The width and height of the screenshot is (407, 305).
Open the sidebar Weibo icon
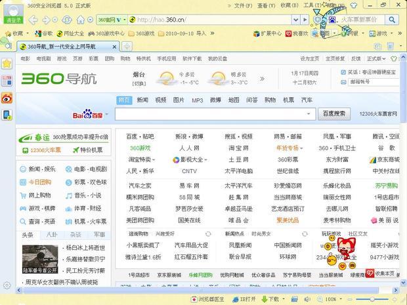coord(7,98)
